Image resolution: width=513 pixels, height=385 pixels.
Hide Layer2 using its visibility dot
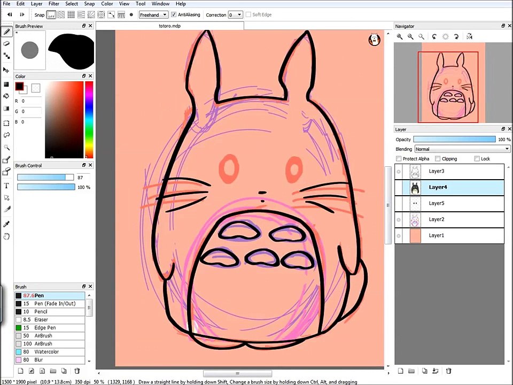(x=399, y=220)
